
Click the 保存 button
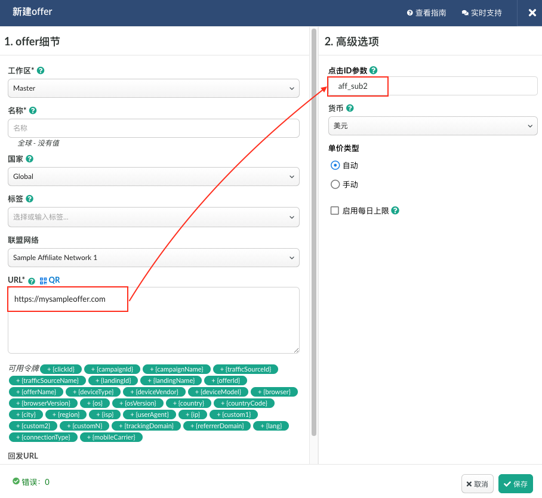pos(515,484)
